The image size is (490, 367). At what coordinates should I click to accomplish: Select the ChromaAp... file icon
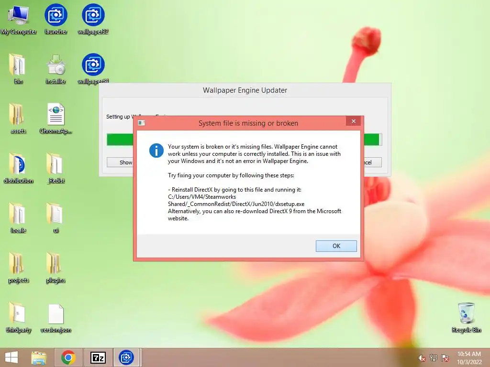56,119
